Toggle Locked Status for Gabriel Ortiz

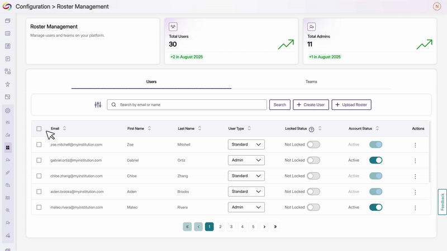pyautogui.click(x=313, y=160)
